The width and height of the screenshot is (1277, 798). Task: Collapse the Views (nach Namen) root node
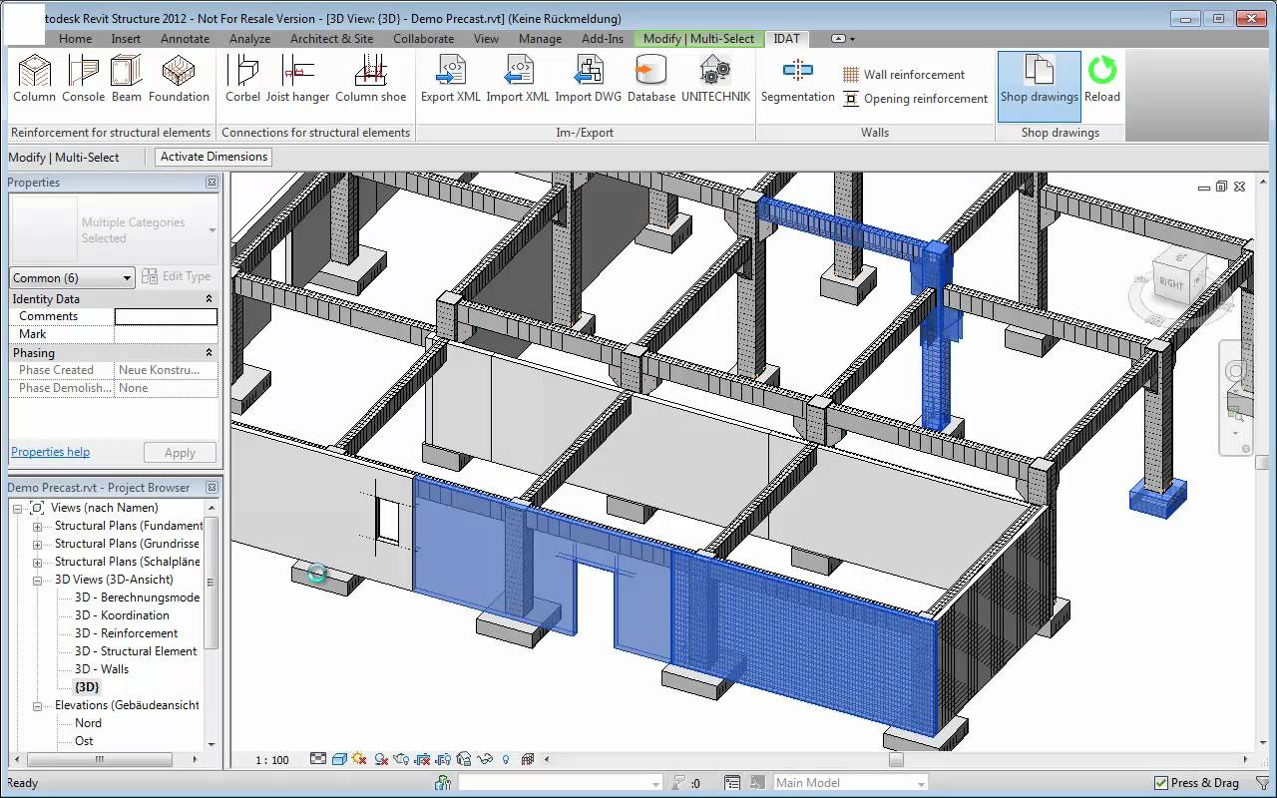tap(17, 508)
